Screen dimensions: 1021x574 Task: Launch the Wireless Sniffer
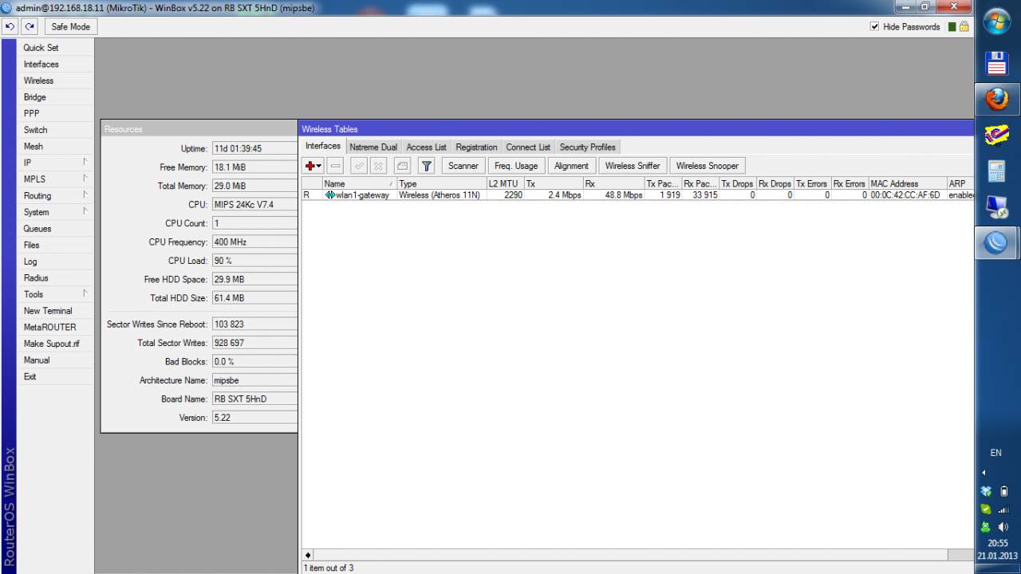coord(633,166)
